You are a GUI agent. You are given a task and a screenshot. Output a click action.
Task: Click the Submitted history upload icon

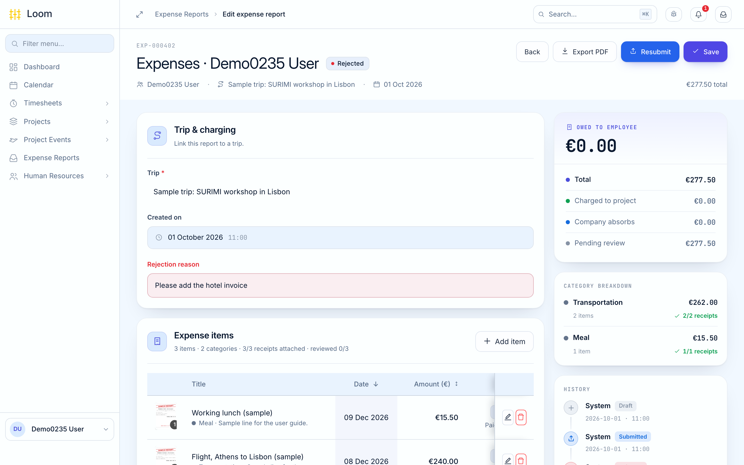pos(571,439)
